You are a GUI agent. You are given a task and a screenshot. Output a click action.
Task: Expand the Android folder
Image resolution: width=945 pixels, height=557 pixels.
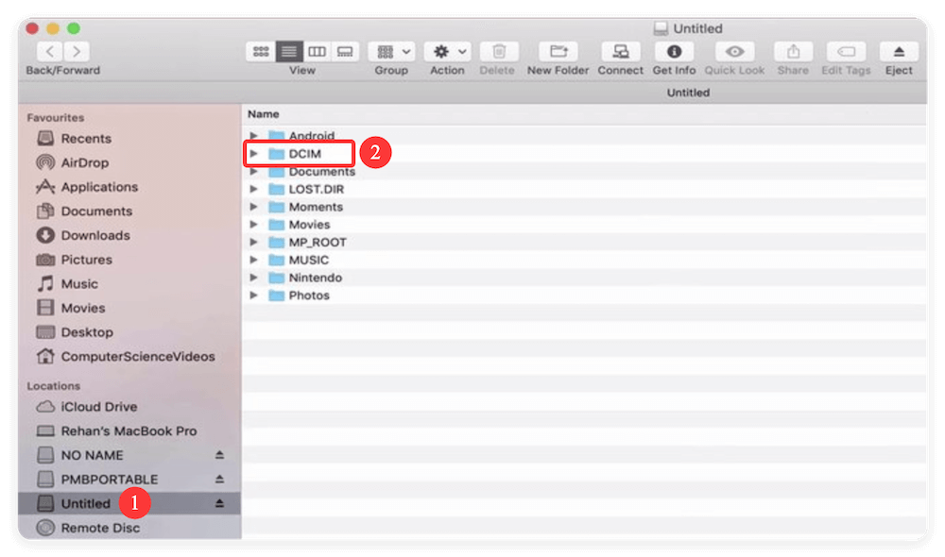pos(253,135)
